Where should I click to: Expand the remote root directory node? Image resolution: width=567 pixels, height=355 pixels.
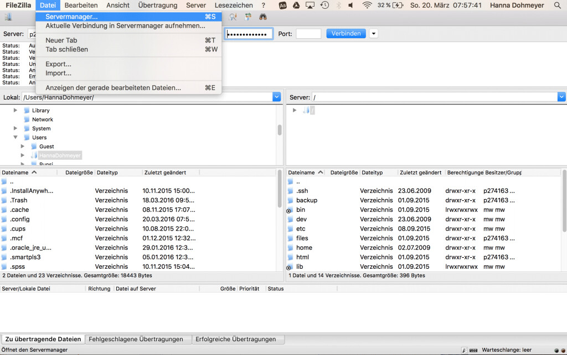295,110
